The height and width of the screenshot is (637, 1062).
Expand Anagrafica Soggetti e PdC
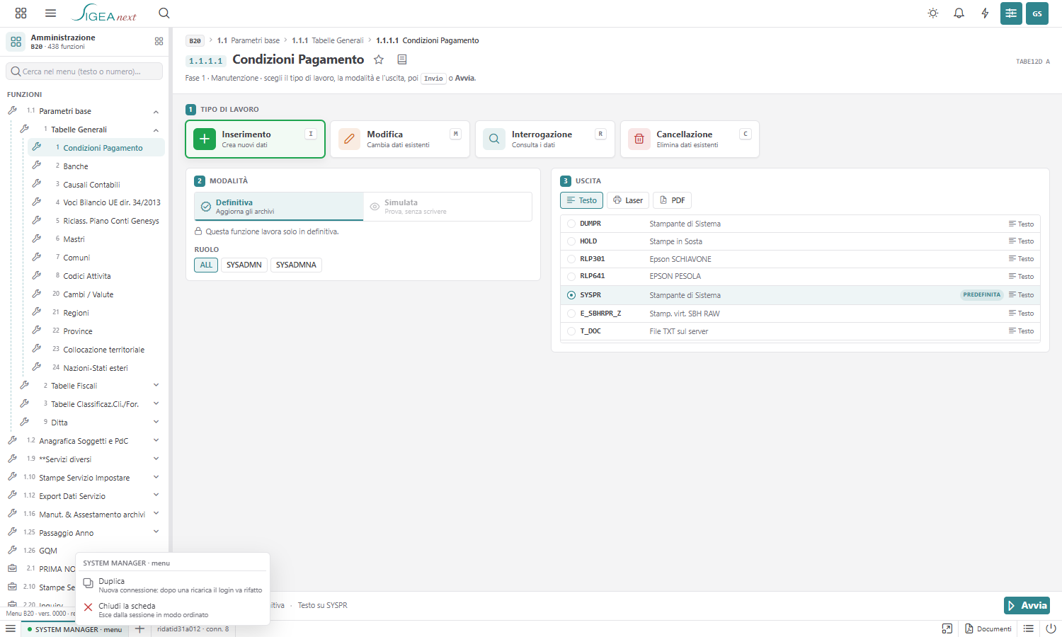coord(156,441)
